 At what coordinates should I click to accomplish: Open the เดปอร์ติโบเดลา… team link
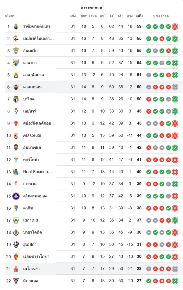click(38, 39)
